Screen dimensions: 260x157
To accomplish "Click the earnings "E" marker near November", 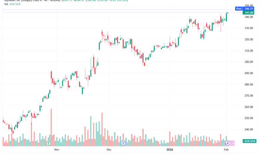I will tap(49, 143).
